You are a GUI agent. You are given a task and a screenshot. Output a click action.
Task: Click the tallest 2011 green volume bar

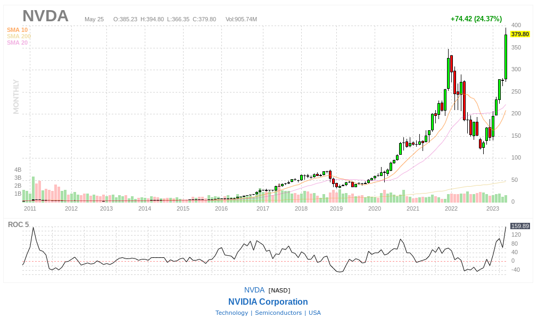pos(34,189)
